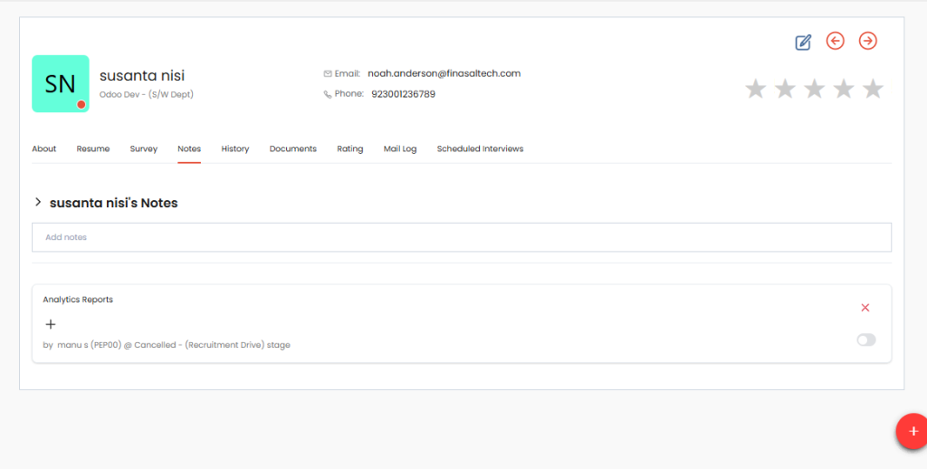
Task: Click the plus icon under Analytics Reports
Action: point(51,324)
